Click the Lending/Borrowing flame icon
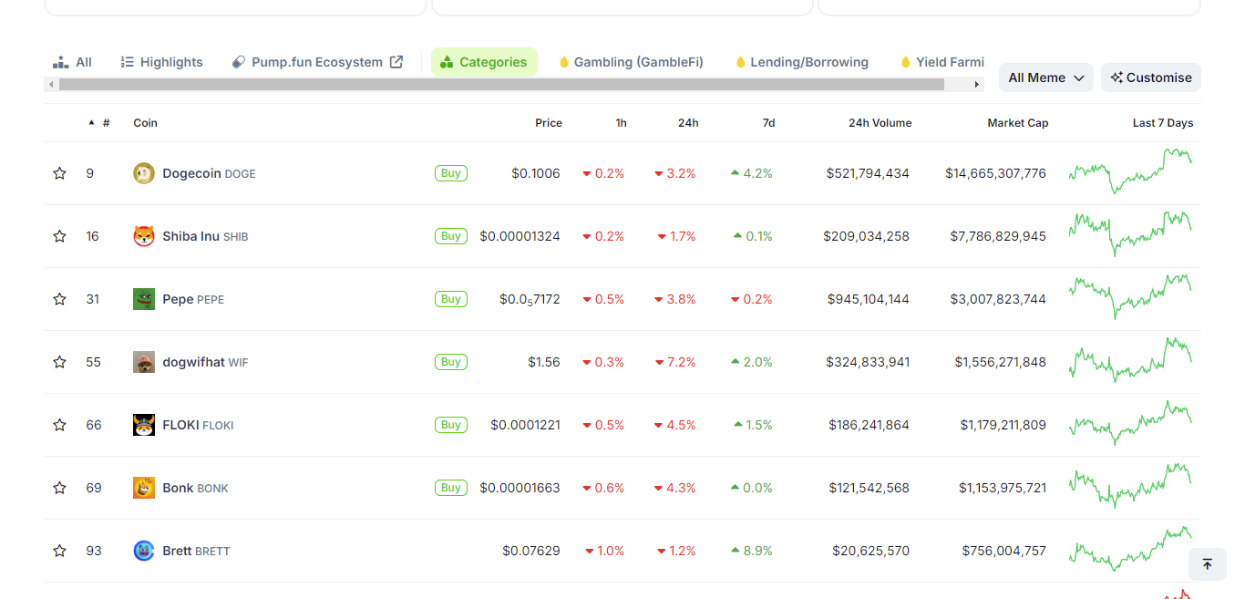 [x=741, y=62]
